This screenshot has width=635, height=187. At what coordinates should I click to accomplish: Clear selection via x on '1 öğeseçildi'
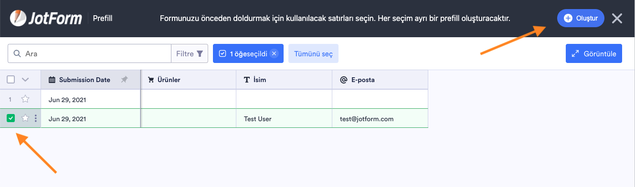[274, 54]
